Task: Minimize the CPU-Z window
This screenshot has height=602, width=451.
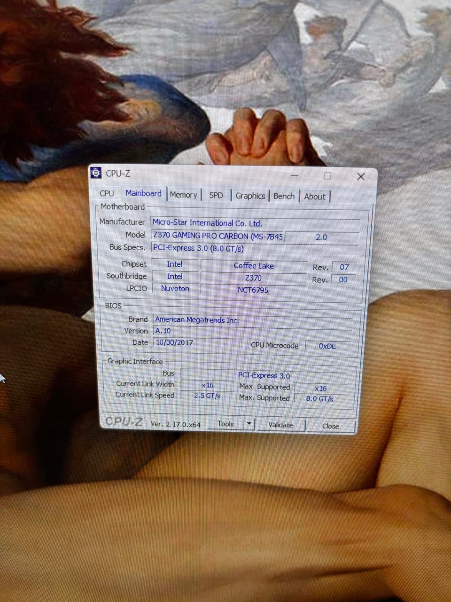Action: pyautogui.click(x=295, y=175)
